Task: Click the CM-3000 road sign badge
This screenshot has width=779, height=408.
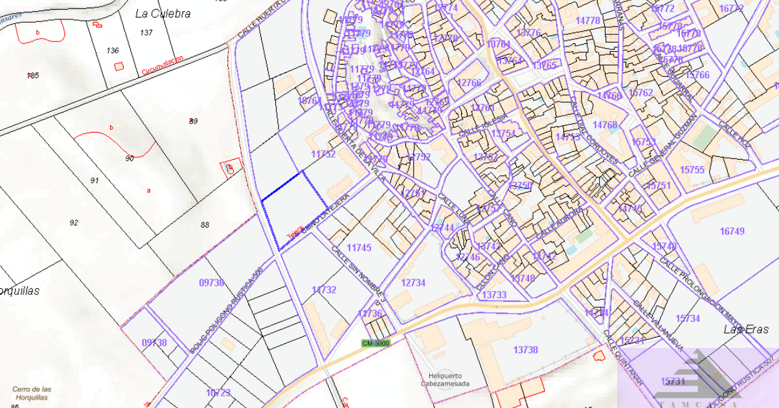Action: coord(376,343)
